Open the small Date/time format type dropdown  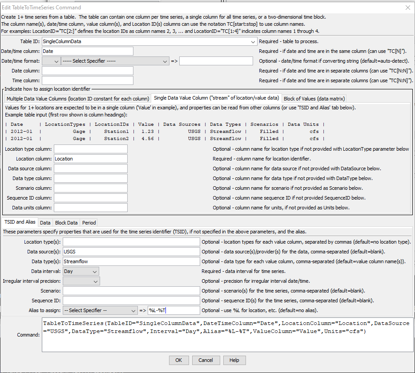(51, 61)
